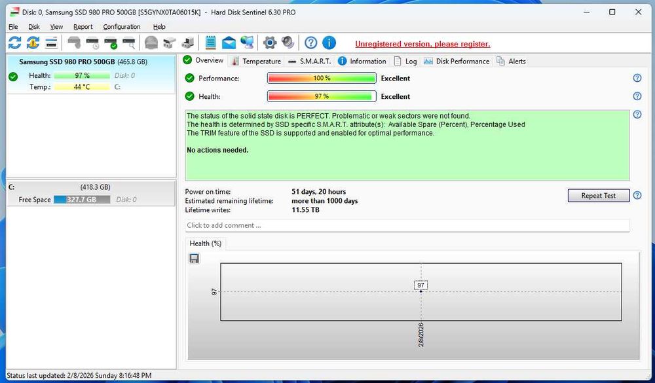Select the Health (%) graph tab
Screen dimensions: 655x383
[206, 244]
